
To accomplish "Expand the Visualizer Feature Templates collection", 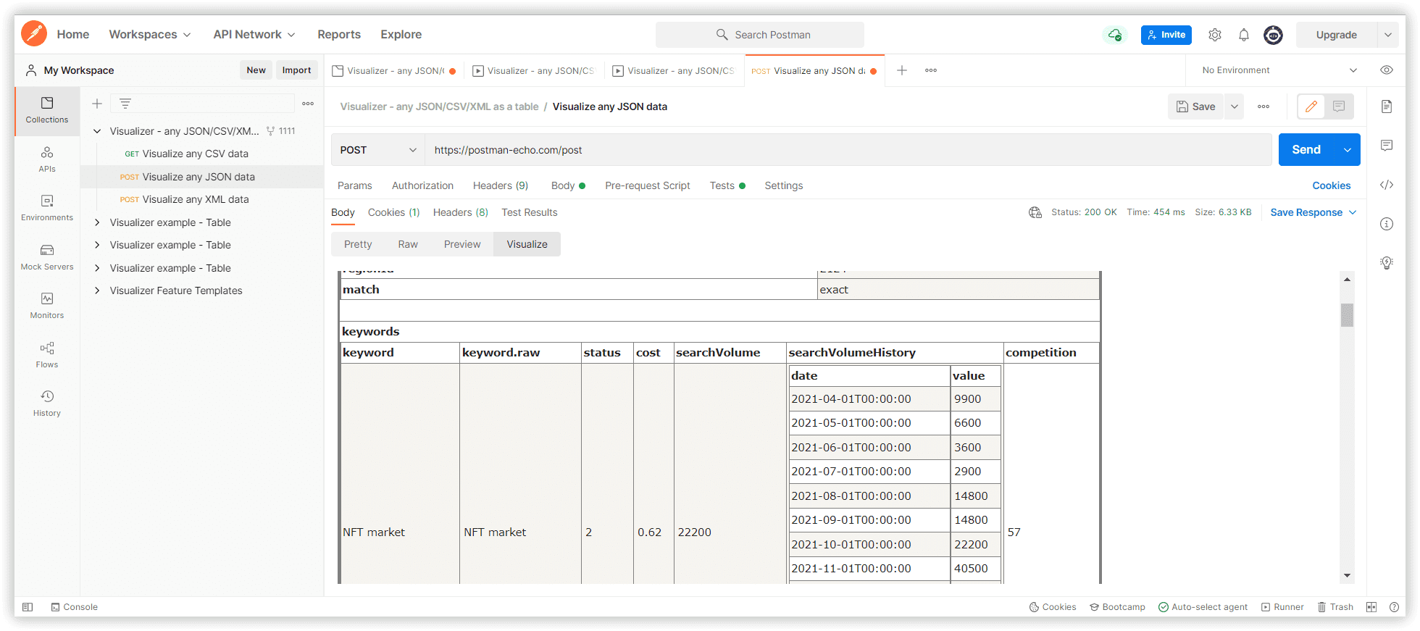I will (x=97, y=291).
